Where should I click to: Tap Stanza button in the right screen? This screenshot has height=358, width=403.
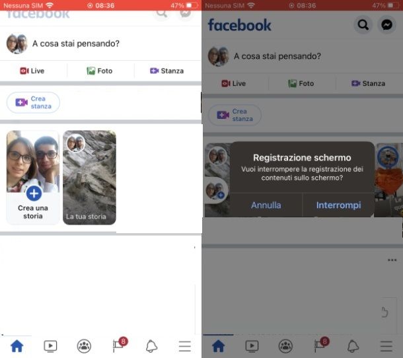coord(368,83)
